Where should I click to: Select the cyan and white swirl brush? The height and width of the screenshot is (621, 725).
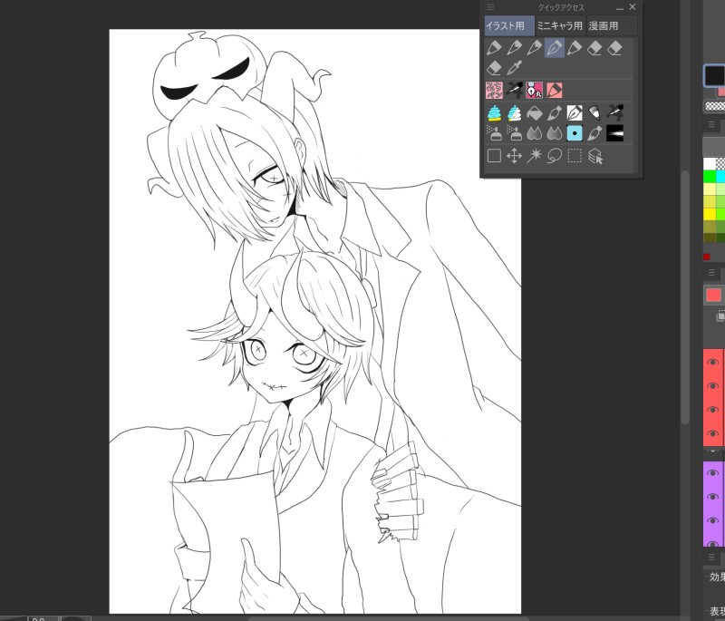click(x=514, y=112)
